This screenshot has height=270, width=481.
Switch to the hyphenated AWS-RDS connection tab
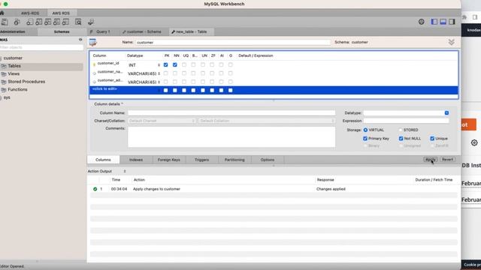(30, 13)
